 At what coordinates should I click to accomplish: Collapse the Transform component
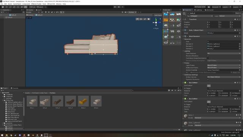click(x=183, y=19)
